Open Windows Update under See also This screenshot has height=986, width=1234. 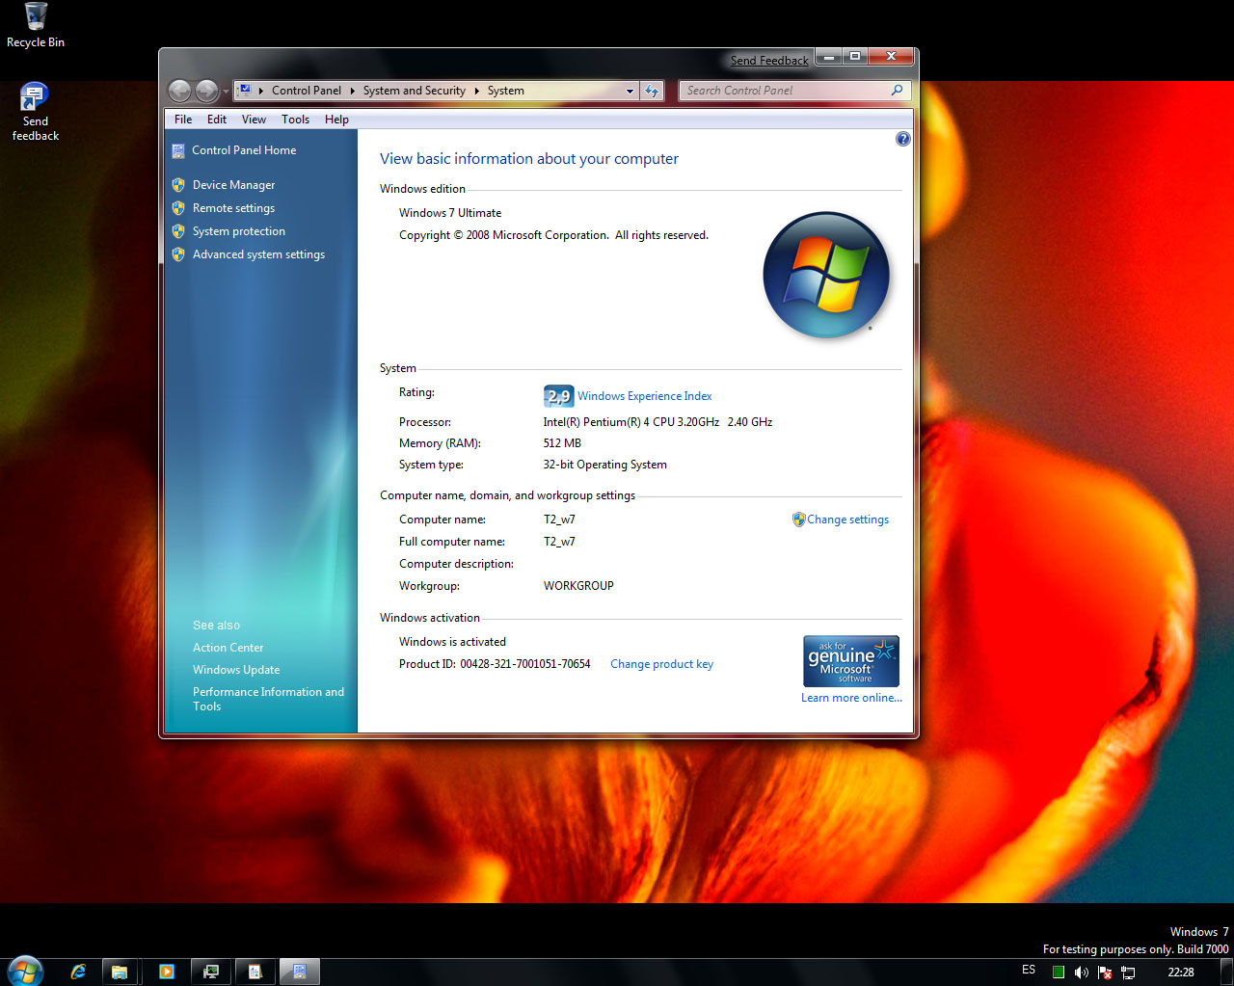tap(236, 670)
